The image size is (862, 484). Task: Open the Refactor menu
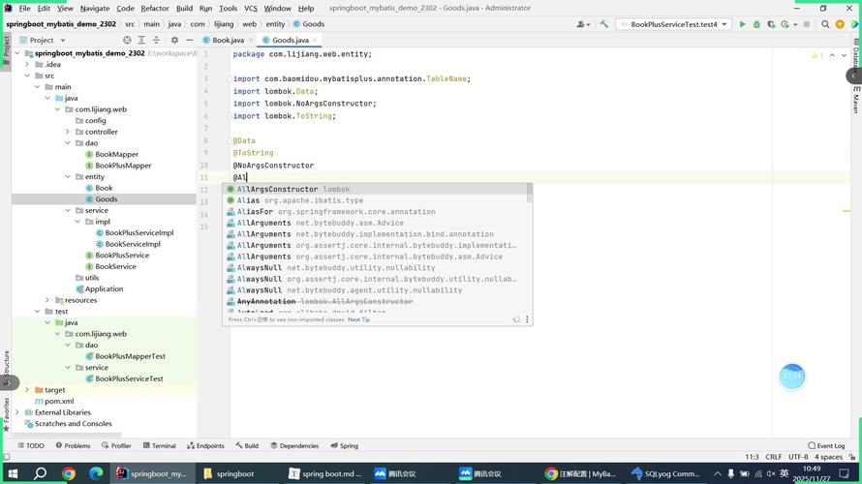click(155, 8)
